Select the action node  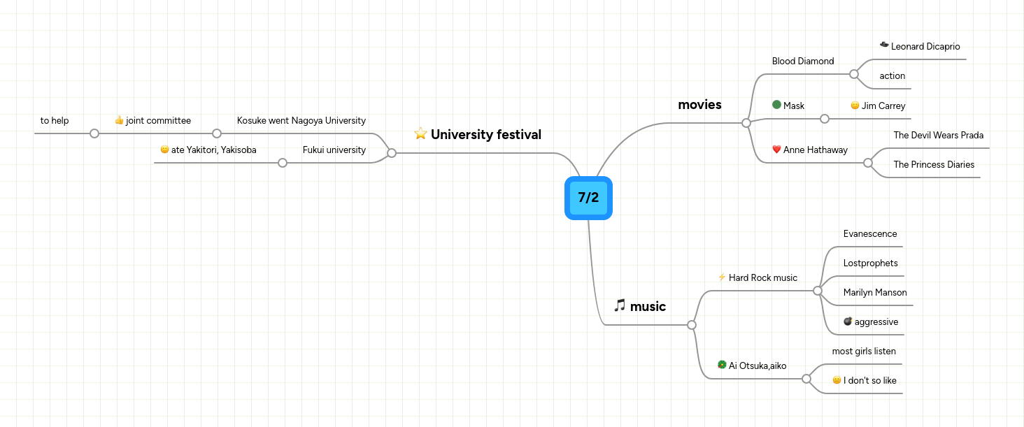(893, 75)
